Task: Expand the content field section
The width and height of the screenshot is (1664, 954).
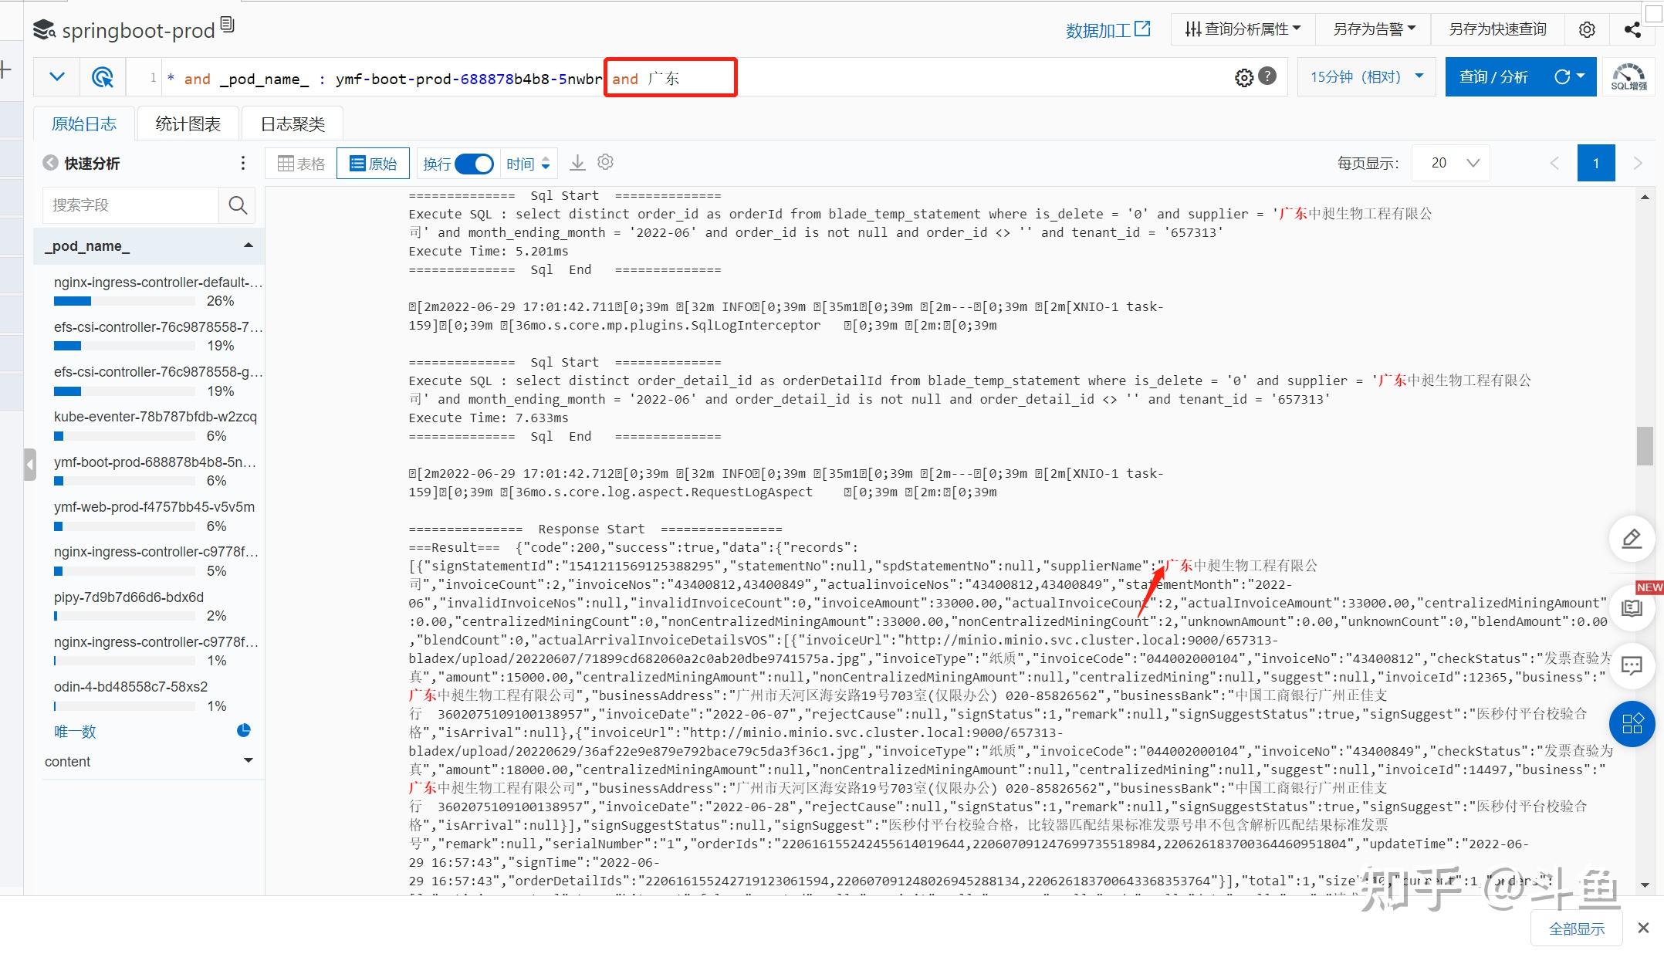Action: click(x=248, y=761)
